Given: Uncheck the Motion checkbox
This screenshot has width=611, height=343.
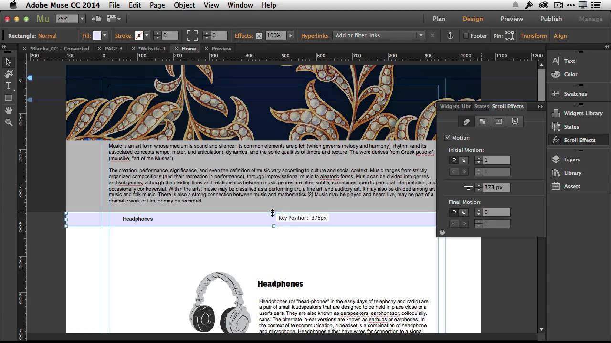Looking at the screenshot, I should click(x=448, y=138).
